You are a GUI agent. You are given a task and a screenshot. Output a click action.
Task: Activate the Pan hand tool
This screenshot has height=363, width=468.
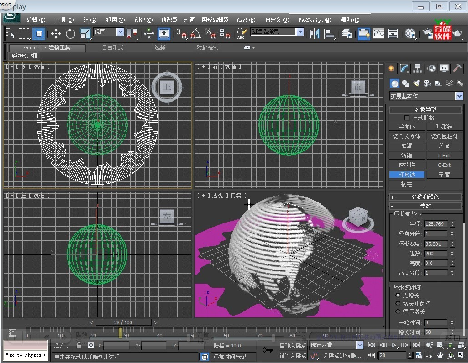click(x=440, y=355)
